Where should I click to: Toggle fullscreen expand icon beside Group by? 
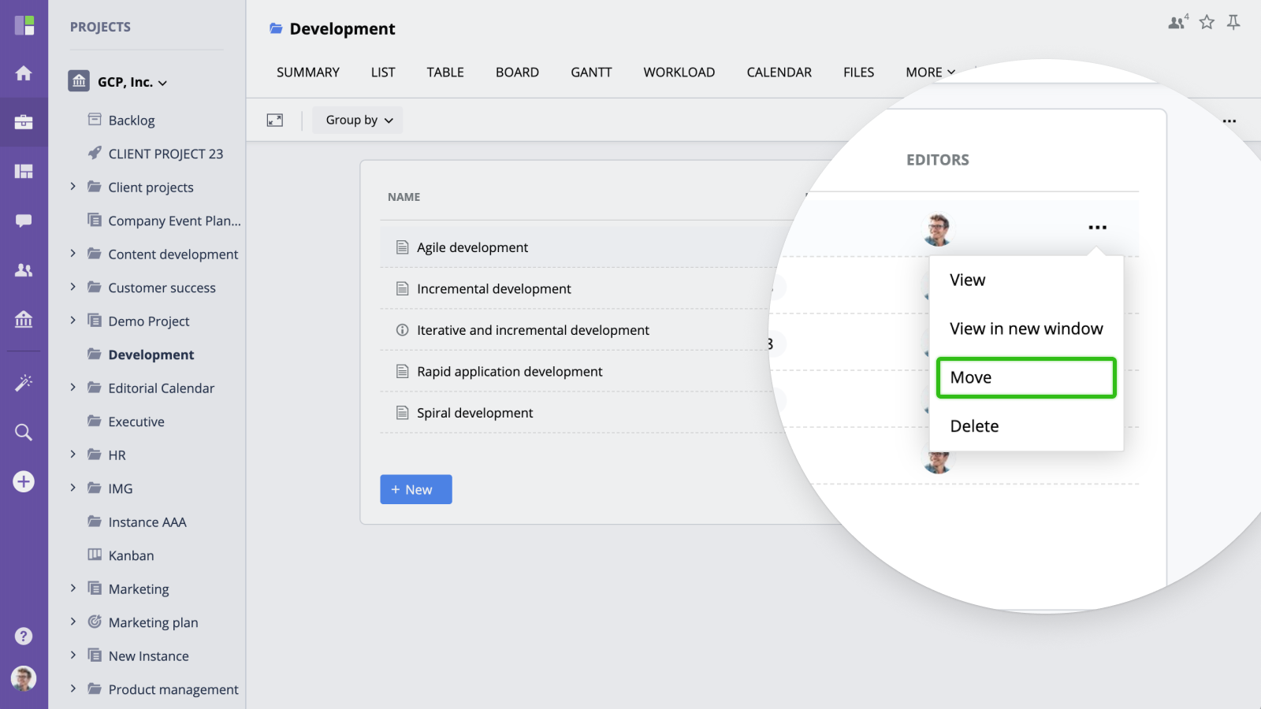(x=275, y=120)
